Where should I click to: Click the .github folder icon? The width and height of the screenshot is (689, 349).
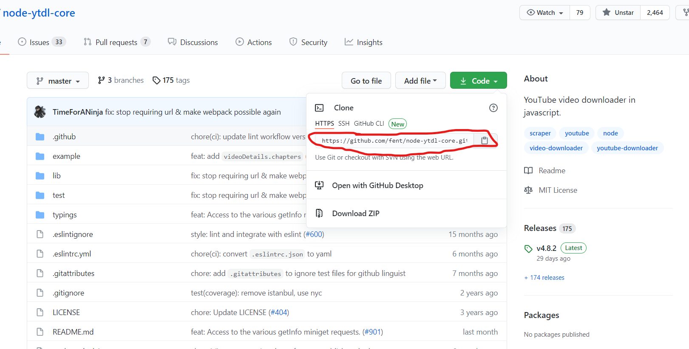tap(40, 137)
